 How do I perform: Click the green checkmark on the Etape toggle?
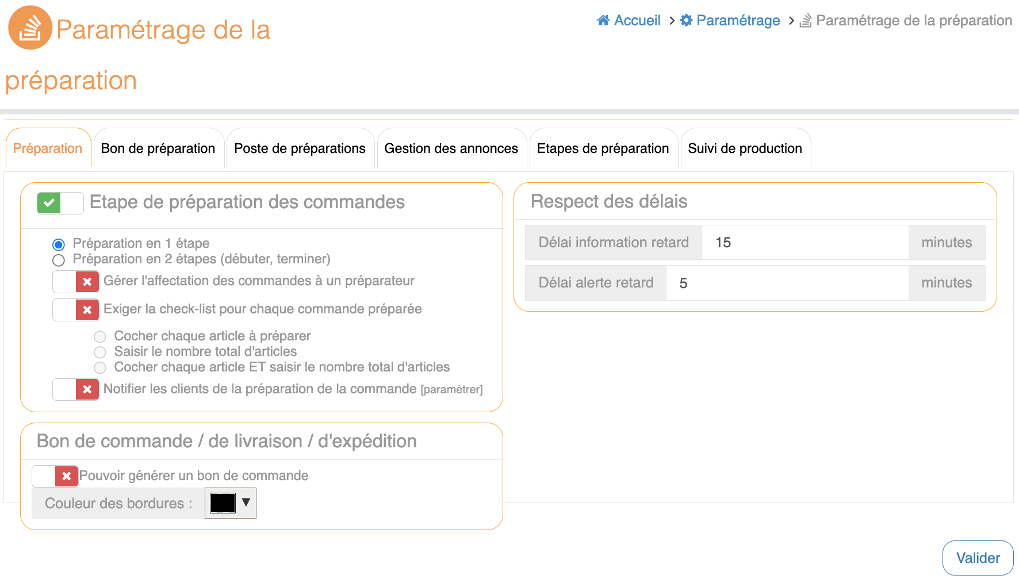tap(49, 203)
